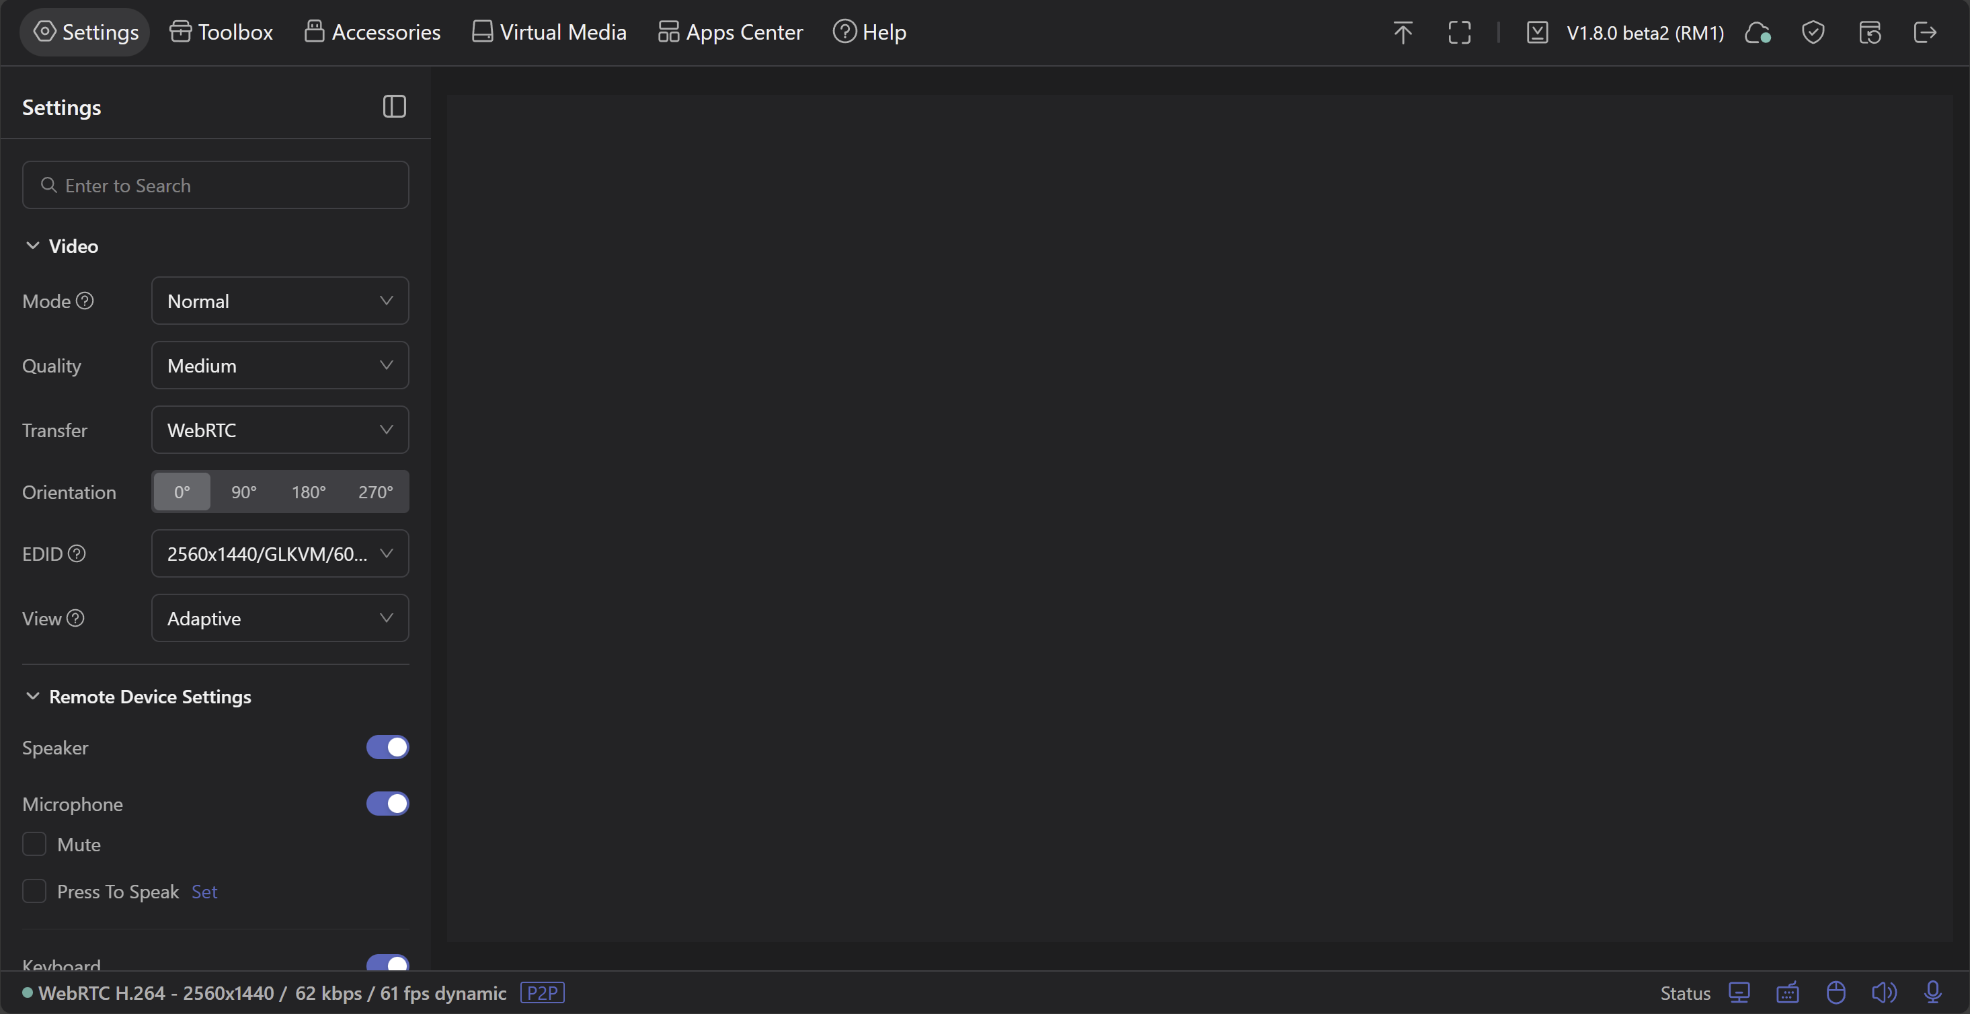Open the EDID resolution dropdown

click(280, 553)
